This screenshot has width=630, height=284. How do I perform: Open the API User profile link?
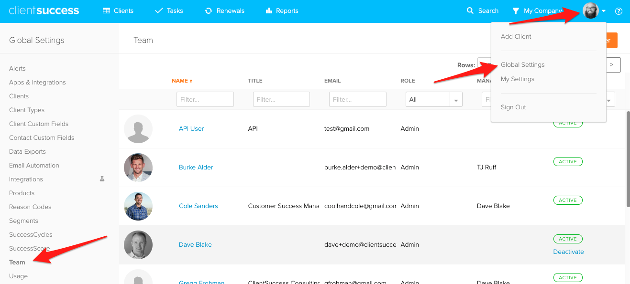191,128
